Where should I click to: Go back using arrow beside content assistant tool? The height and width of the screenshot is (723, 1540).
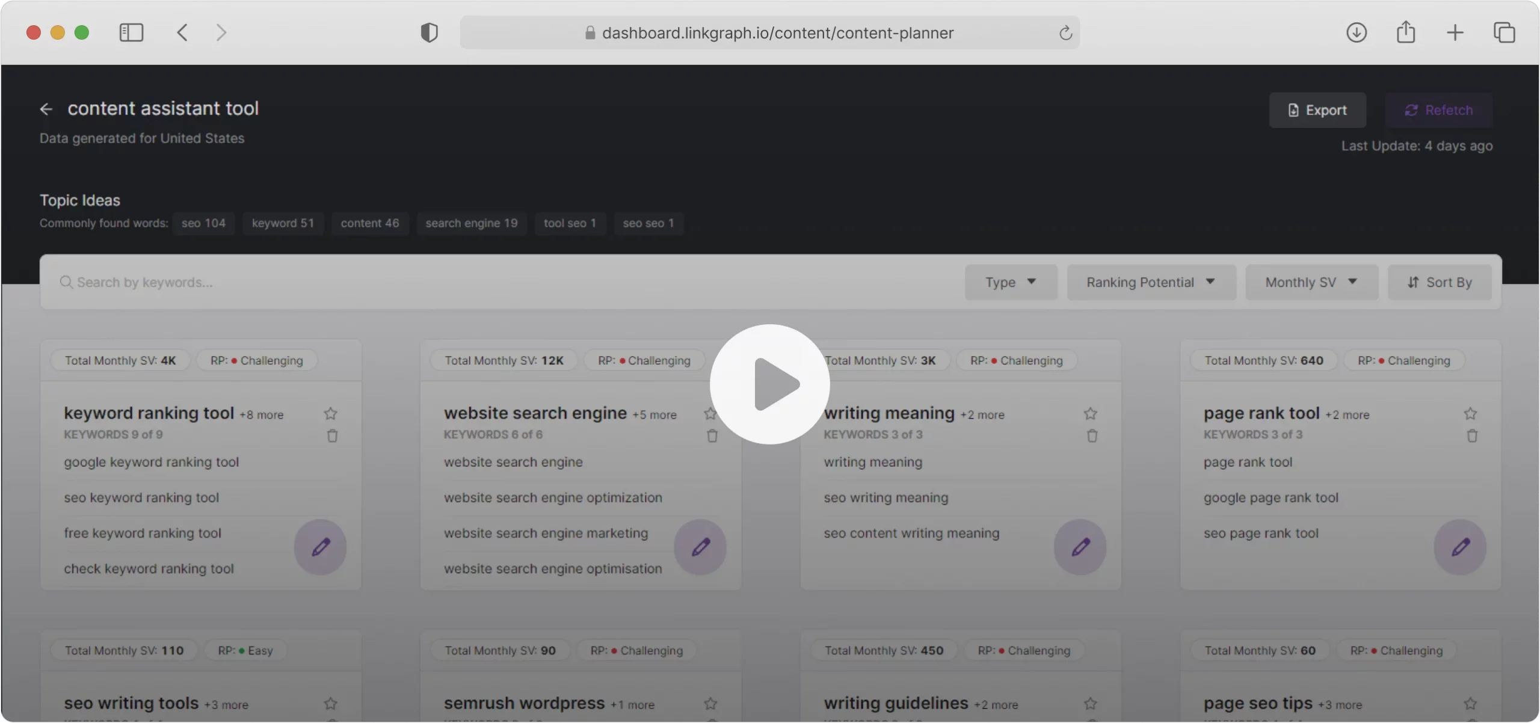click(x=46, y=109)
